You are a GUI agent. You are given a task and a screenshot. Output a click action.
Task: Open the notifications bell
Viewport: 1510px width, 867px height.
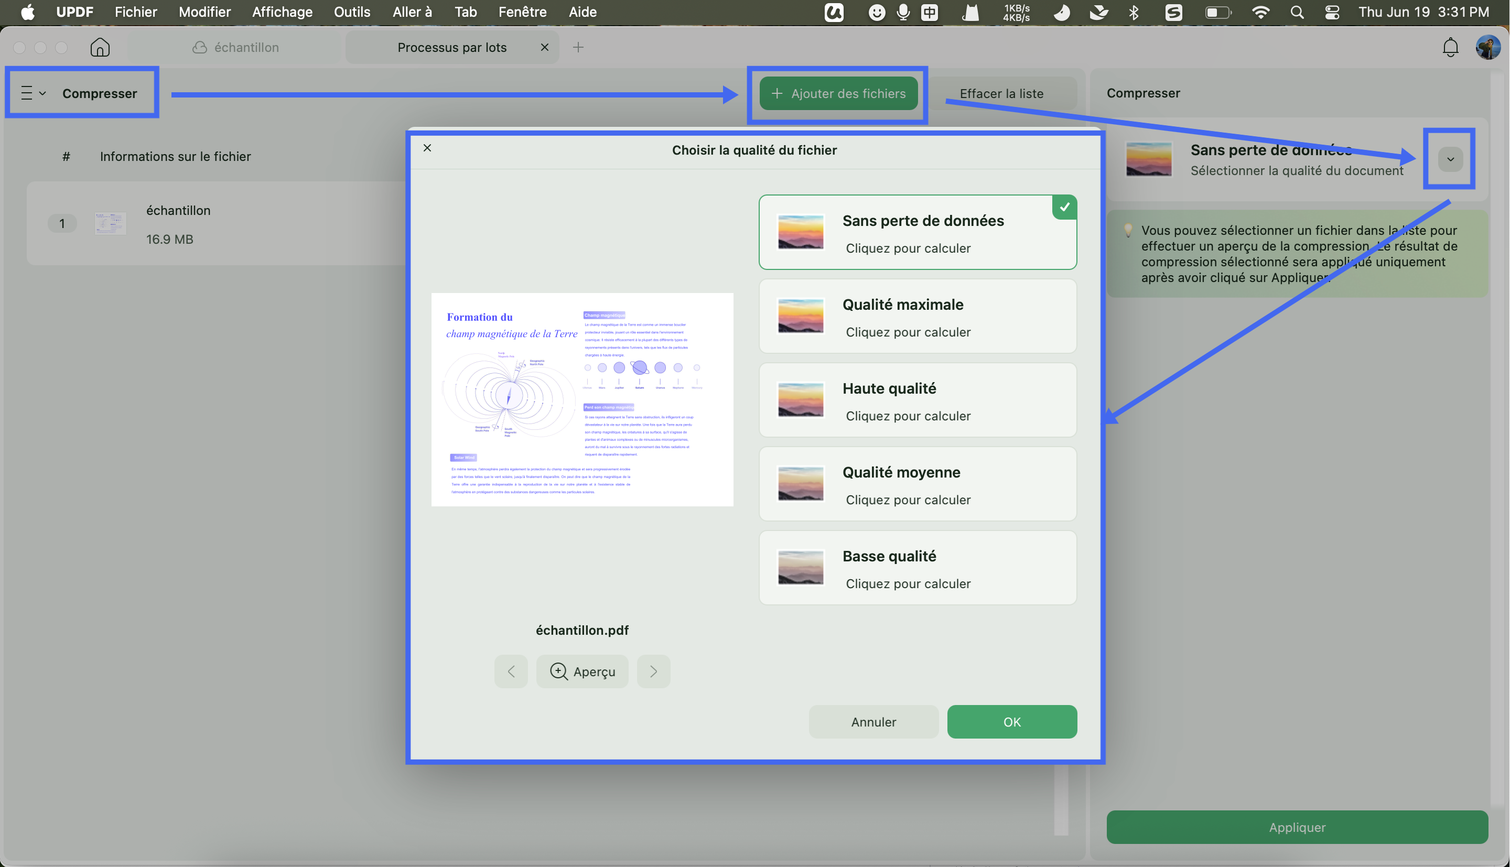[1450, 47]
